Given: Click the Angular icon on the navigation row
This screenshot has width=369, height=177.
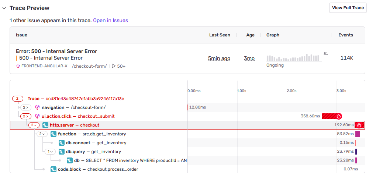Looking at the screenshot, I should 37,107.
